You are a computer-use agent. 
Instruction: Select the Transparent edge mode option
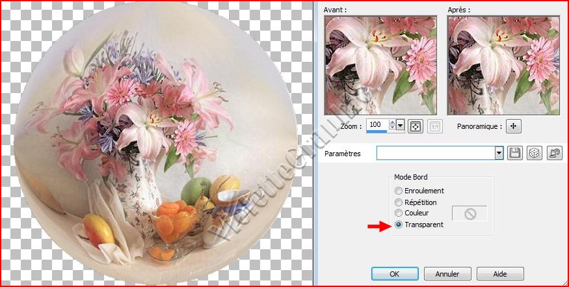coord(399,225)
